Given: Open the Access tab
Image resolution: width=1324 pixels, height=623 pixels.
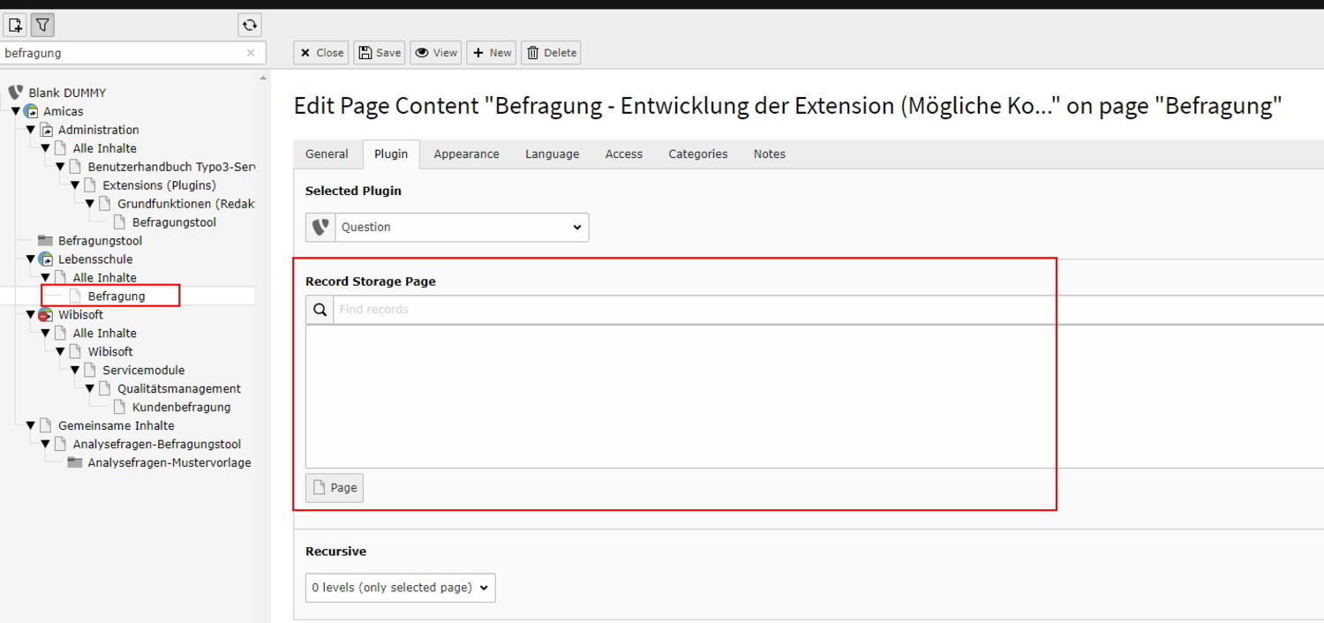Looking at the screenshot, I should click(623, 154).
